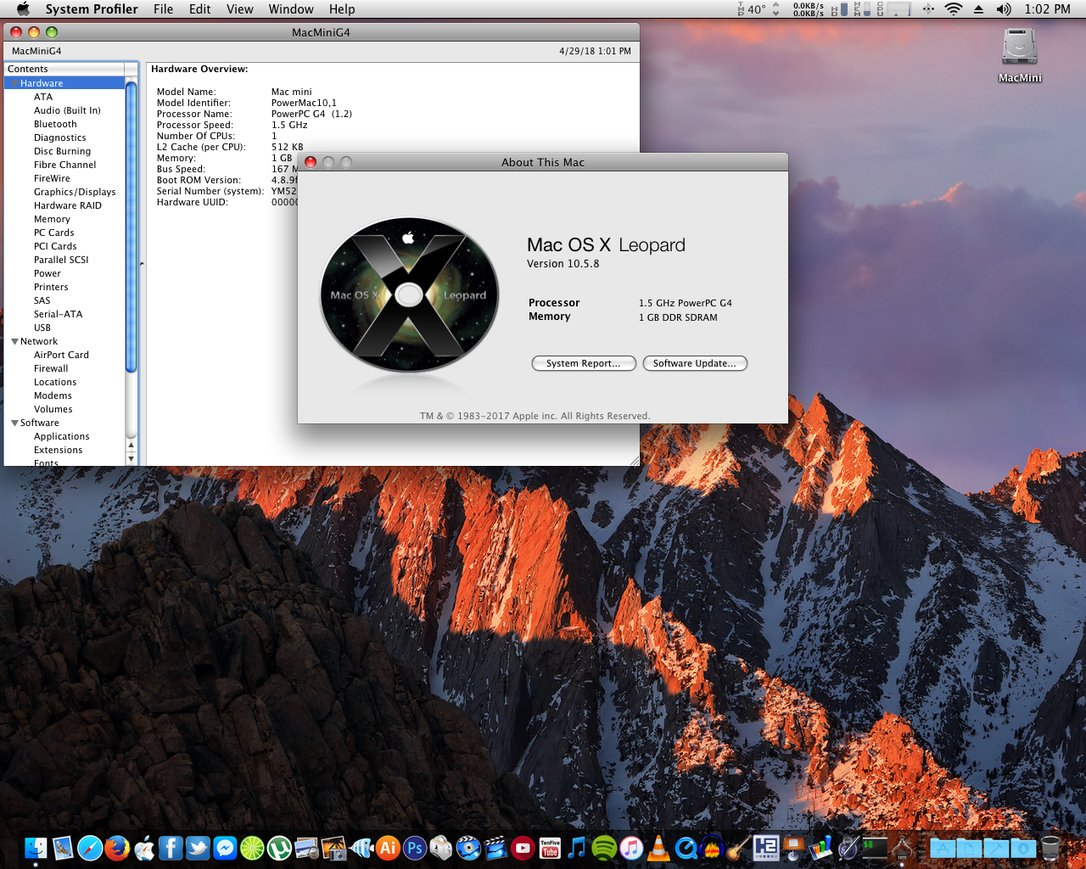Open QuickTime Player in the dock
Image resolution: width=1086 pixels, height=869 pixels.
pos(686,848)
